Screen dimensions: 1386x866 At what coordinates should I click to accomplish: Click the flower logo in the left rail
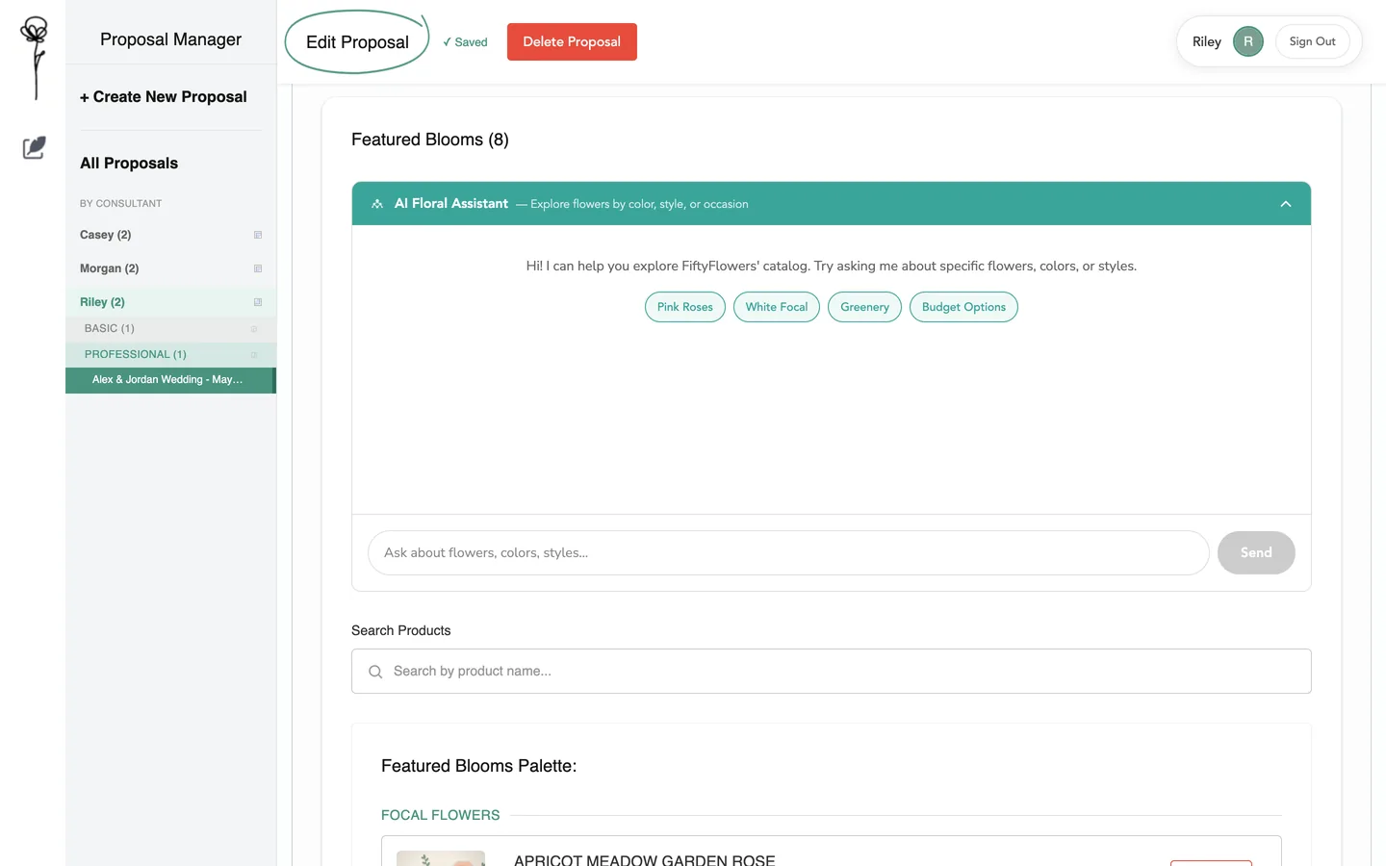pos(35,58)
